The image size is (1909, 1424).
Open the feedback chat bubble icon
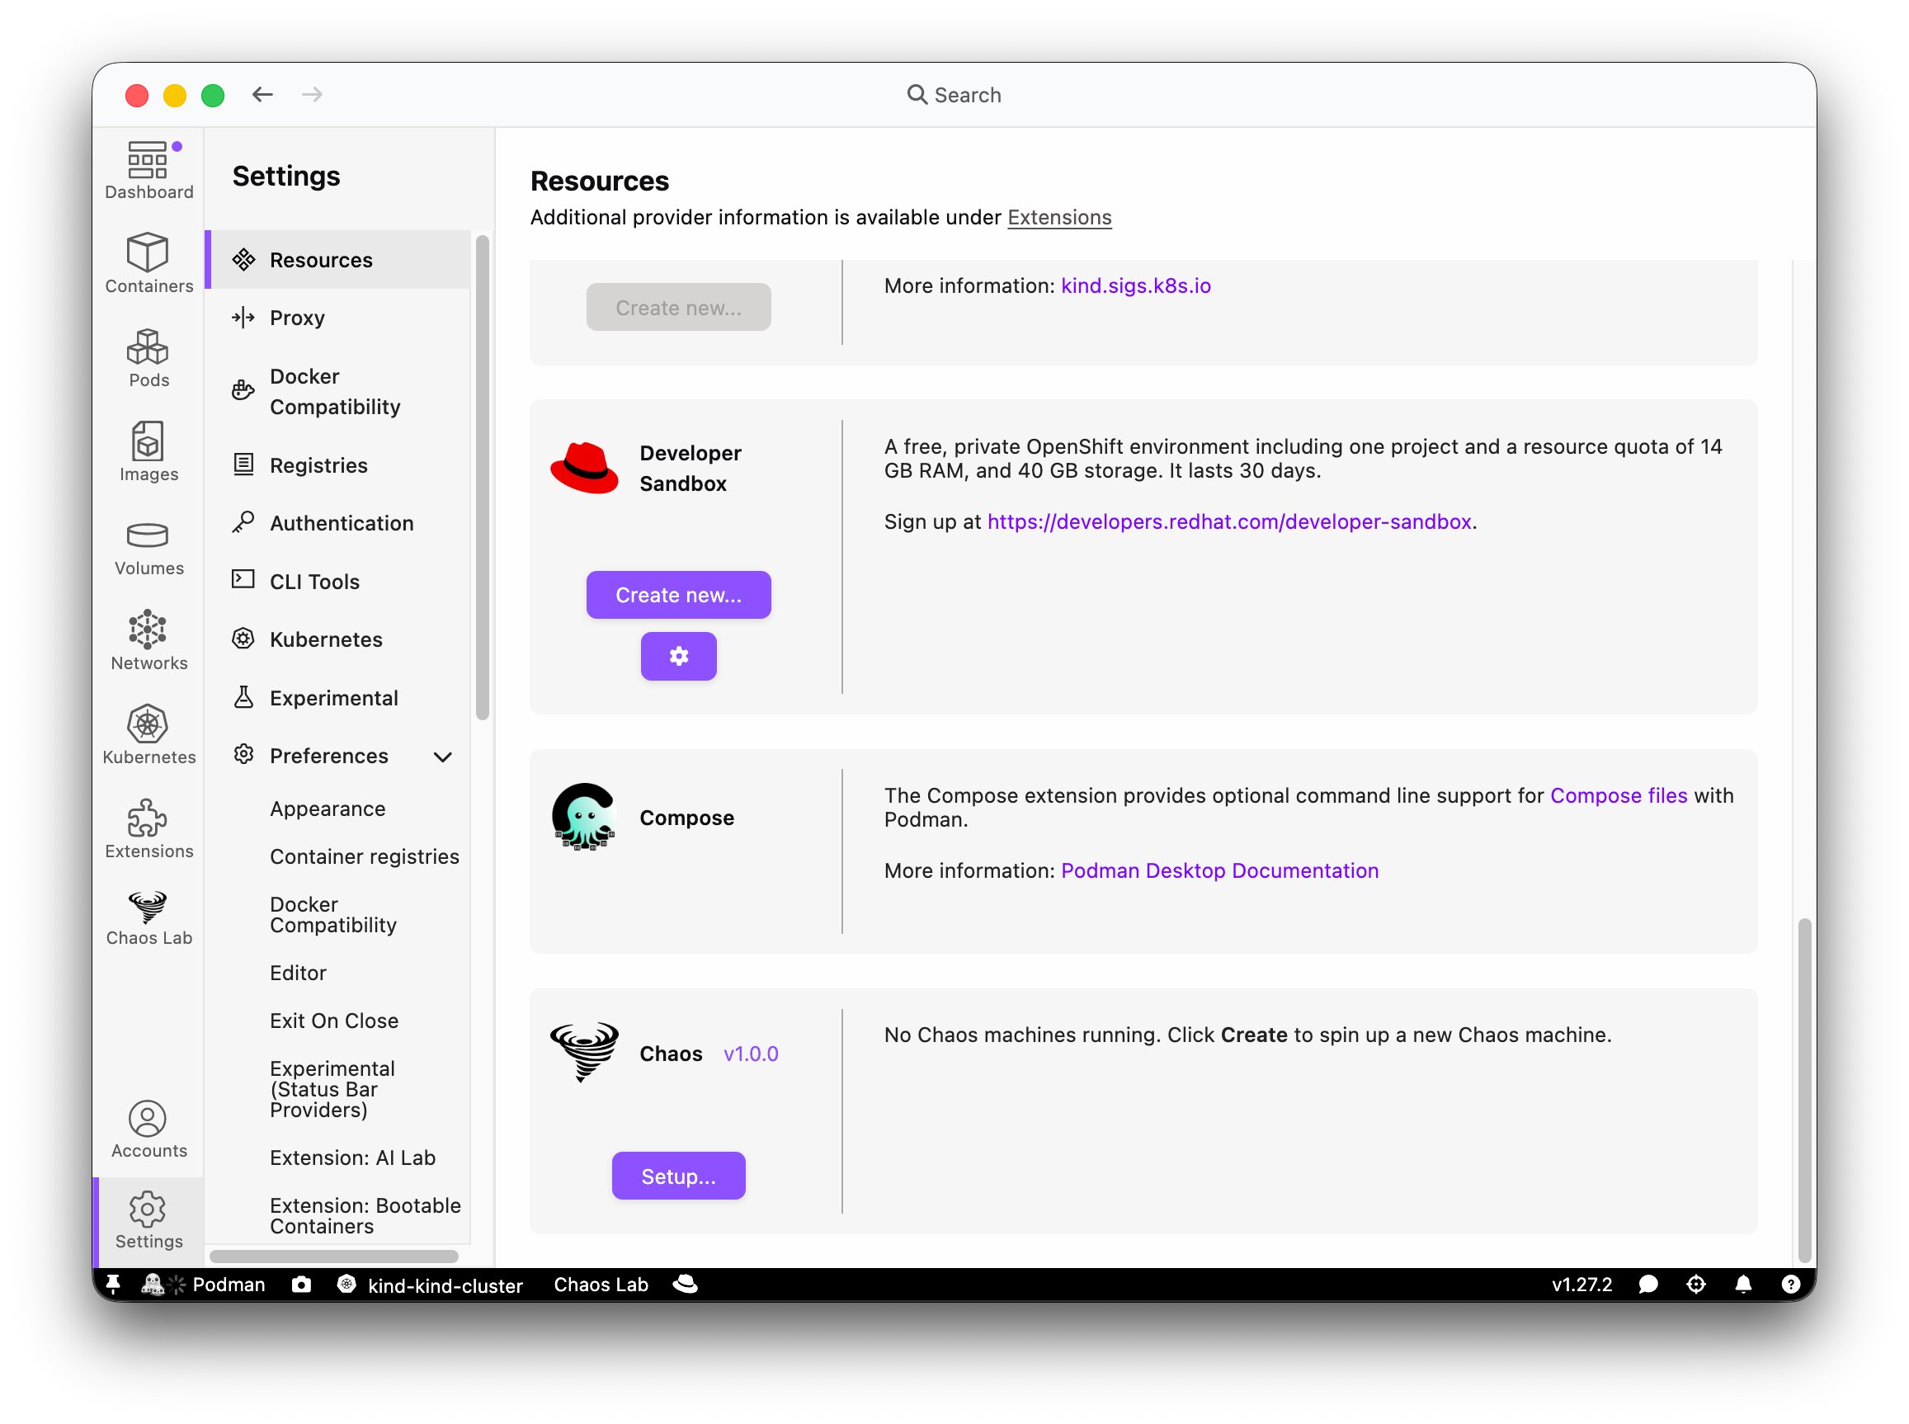point(1647,1285)
